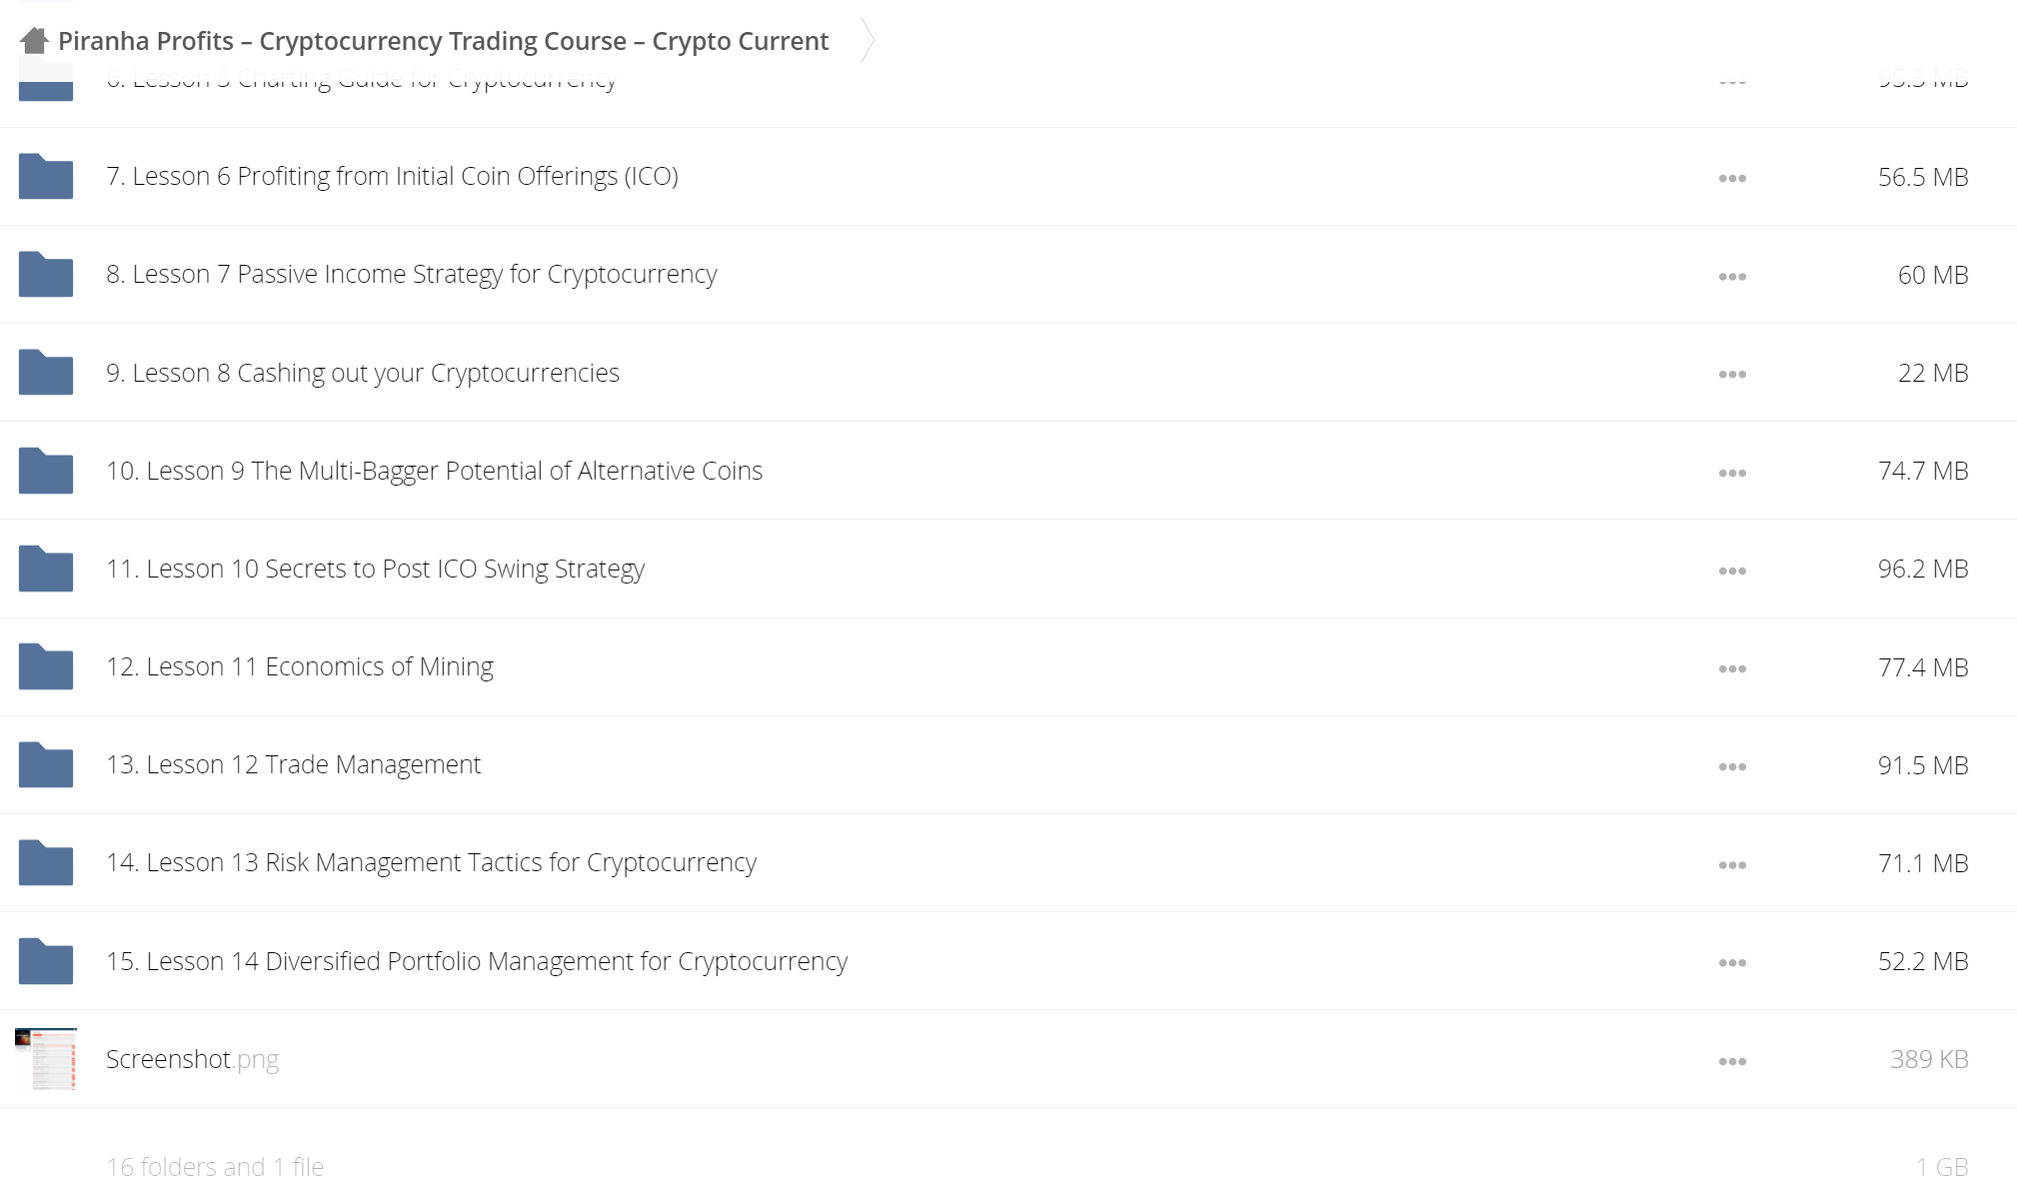This screenshot has width=2017, height=1187.
Task: Open Screenshot.png thumbnail preview
Action: tap(46, 1059)
